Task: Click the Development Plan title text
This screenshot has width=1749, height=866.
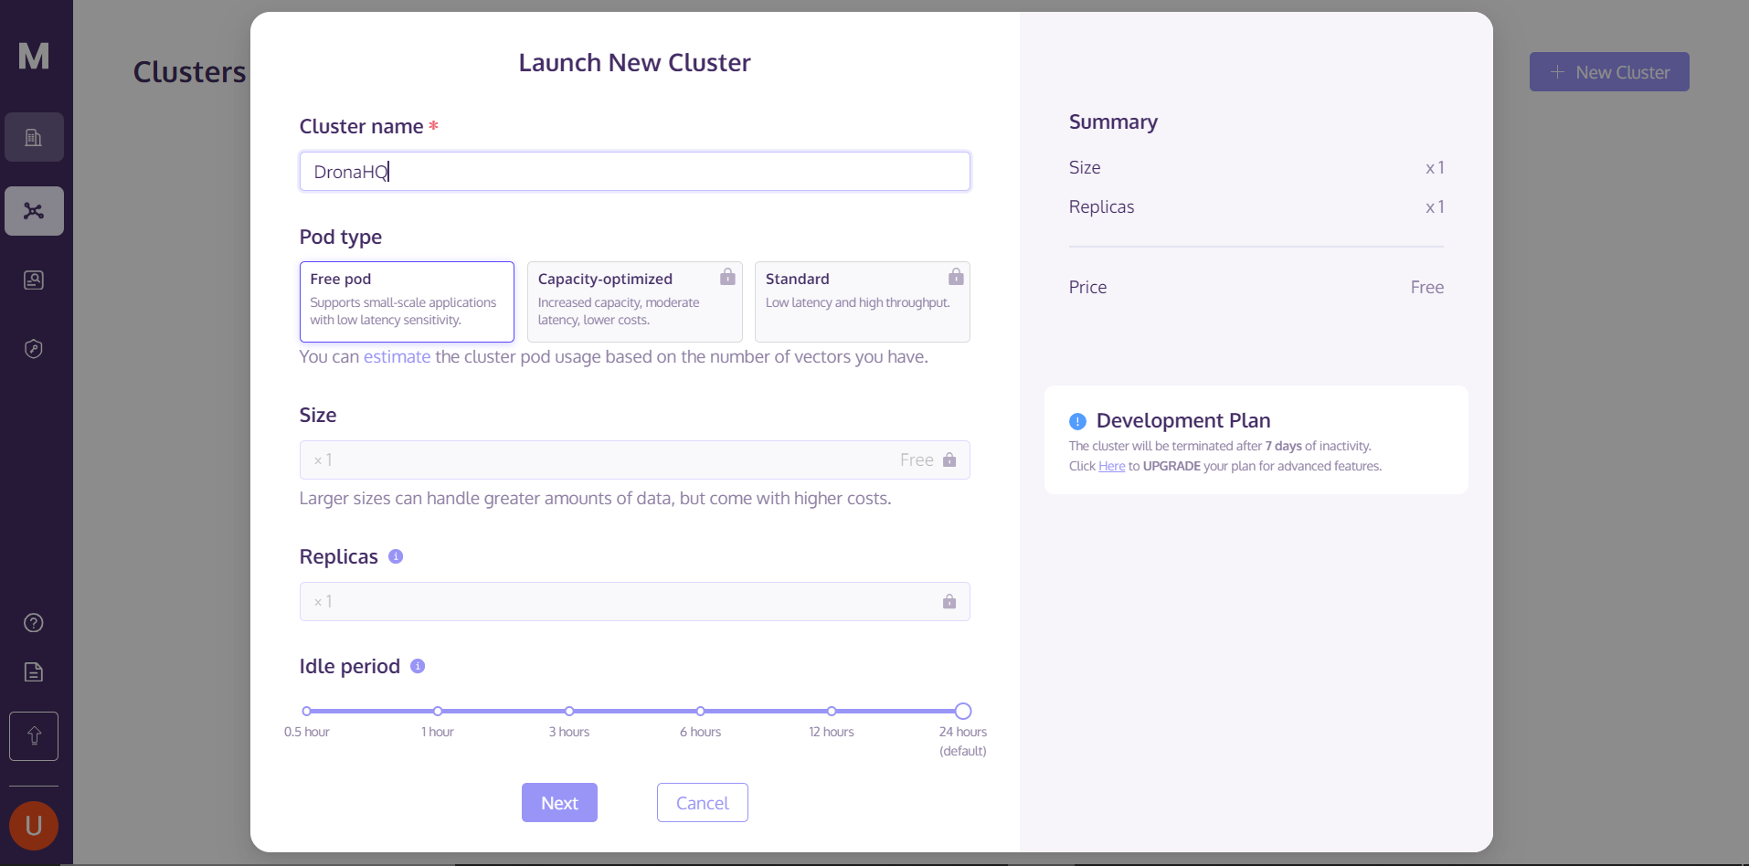Action: tap(1183, 421)
